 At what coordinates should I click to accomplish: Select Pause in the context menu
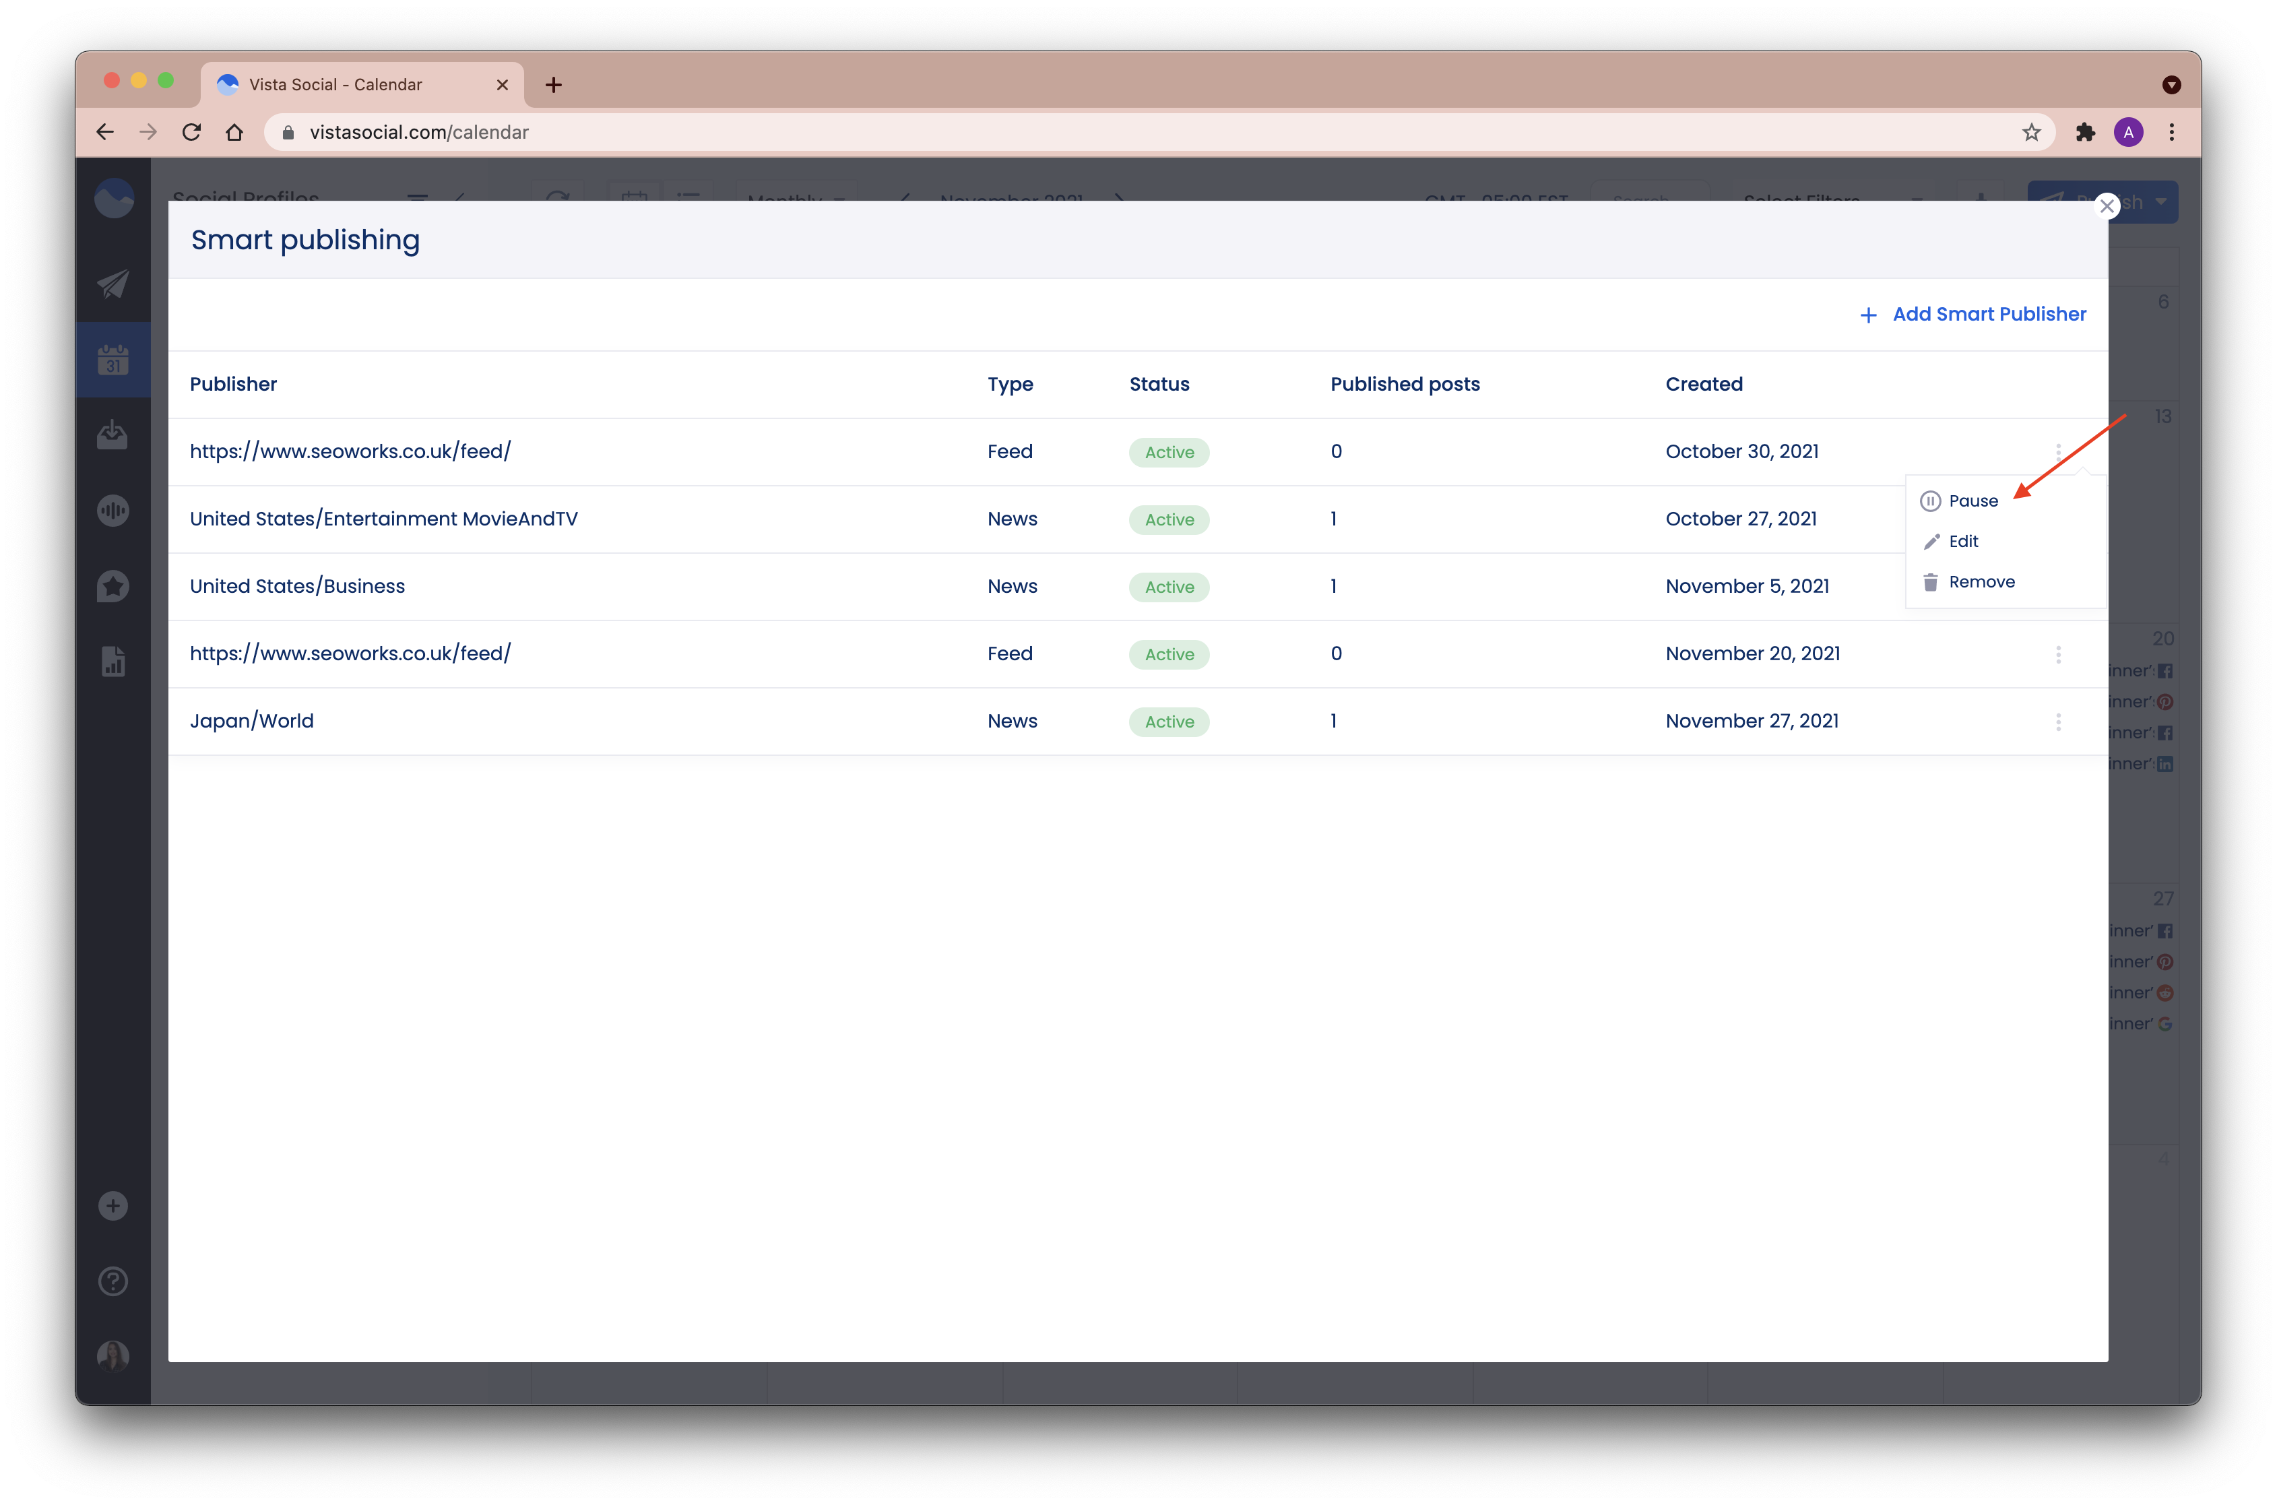(x=1960, y=501)
